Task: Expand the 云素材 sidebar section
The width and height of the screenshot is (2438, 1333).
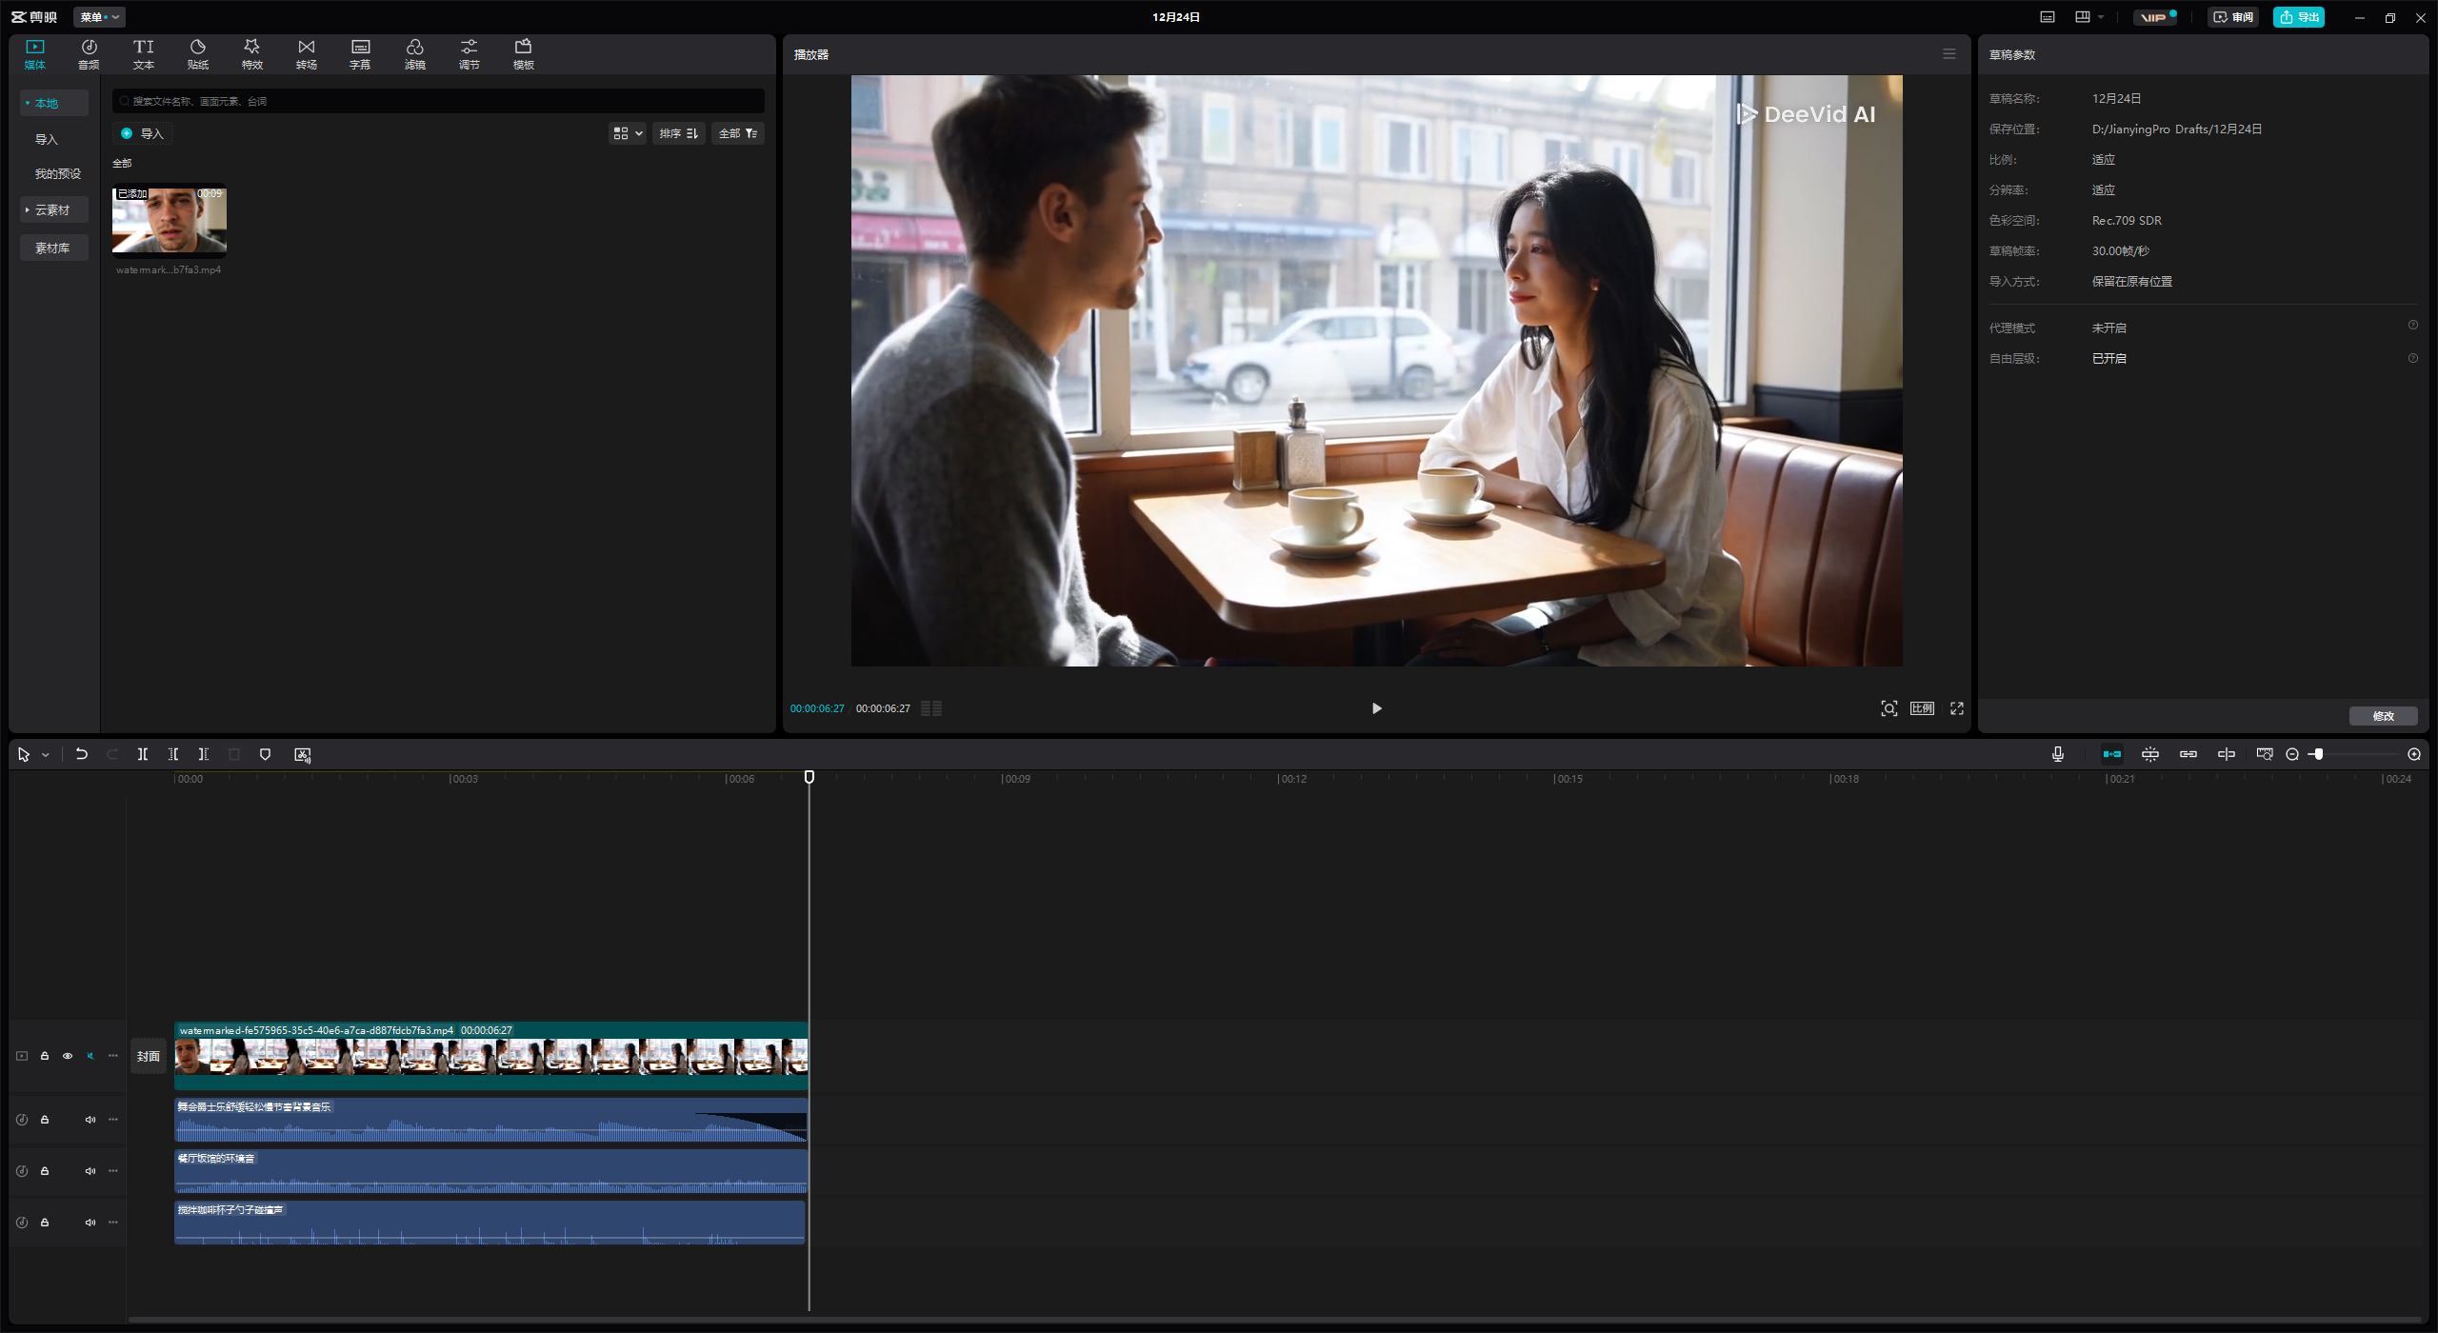Action: point(52,209)
